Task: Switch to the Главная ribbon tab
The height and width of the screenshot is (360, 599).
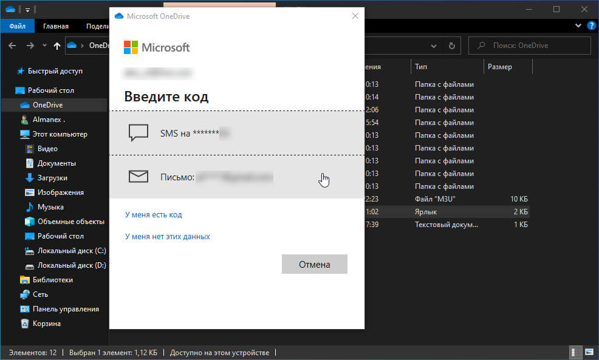Action: pos(56,26)
